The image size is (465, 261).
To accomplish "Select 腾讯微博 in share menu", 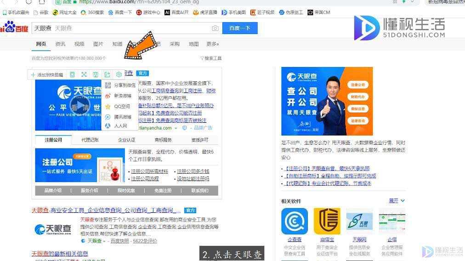I will (119, 117).
